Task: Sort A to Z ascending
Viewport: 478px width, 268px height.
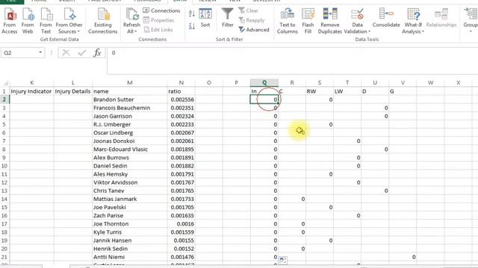Action: [192, 13]
